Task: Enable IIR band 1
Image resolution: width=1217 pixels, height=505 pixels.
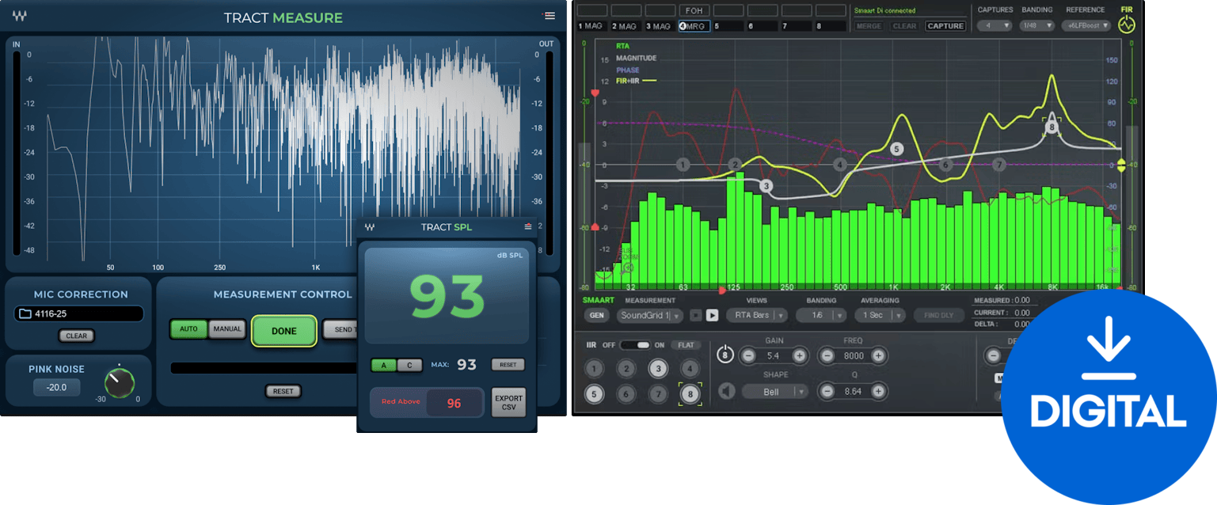Action: click(594, 368)
